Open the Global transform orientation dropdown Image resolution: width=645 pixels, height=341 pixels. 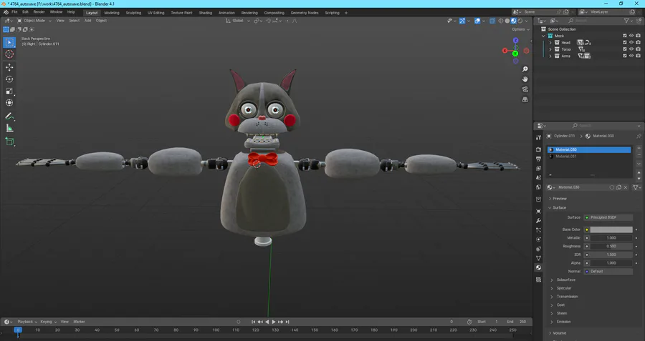pyautogui.click(x=238, y=21)
